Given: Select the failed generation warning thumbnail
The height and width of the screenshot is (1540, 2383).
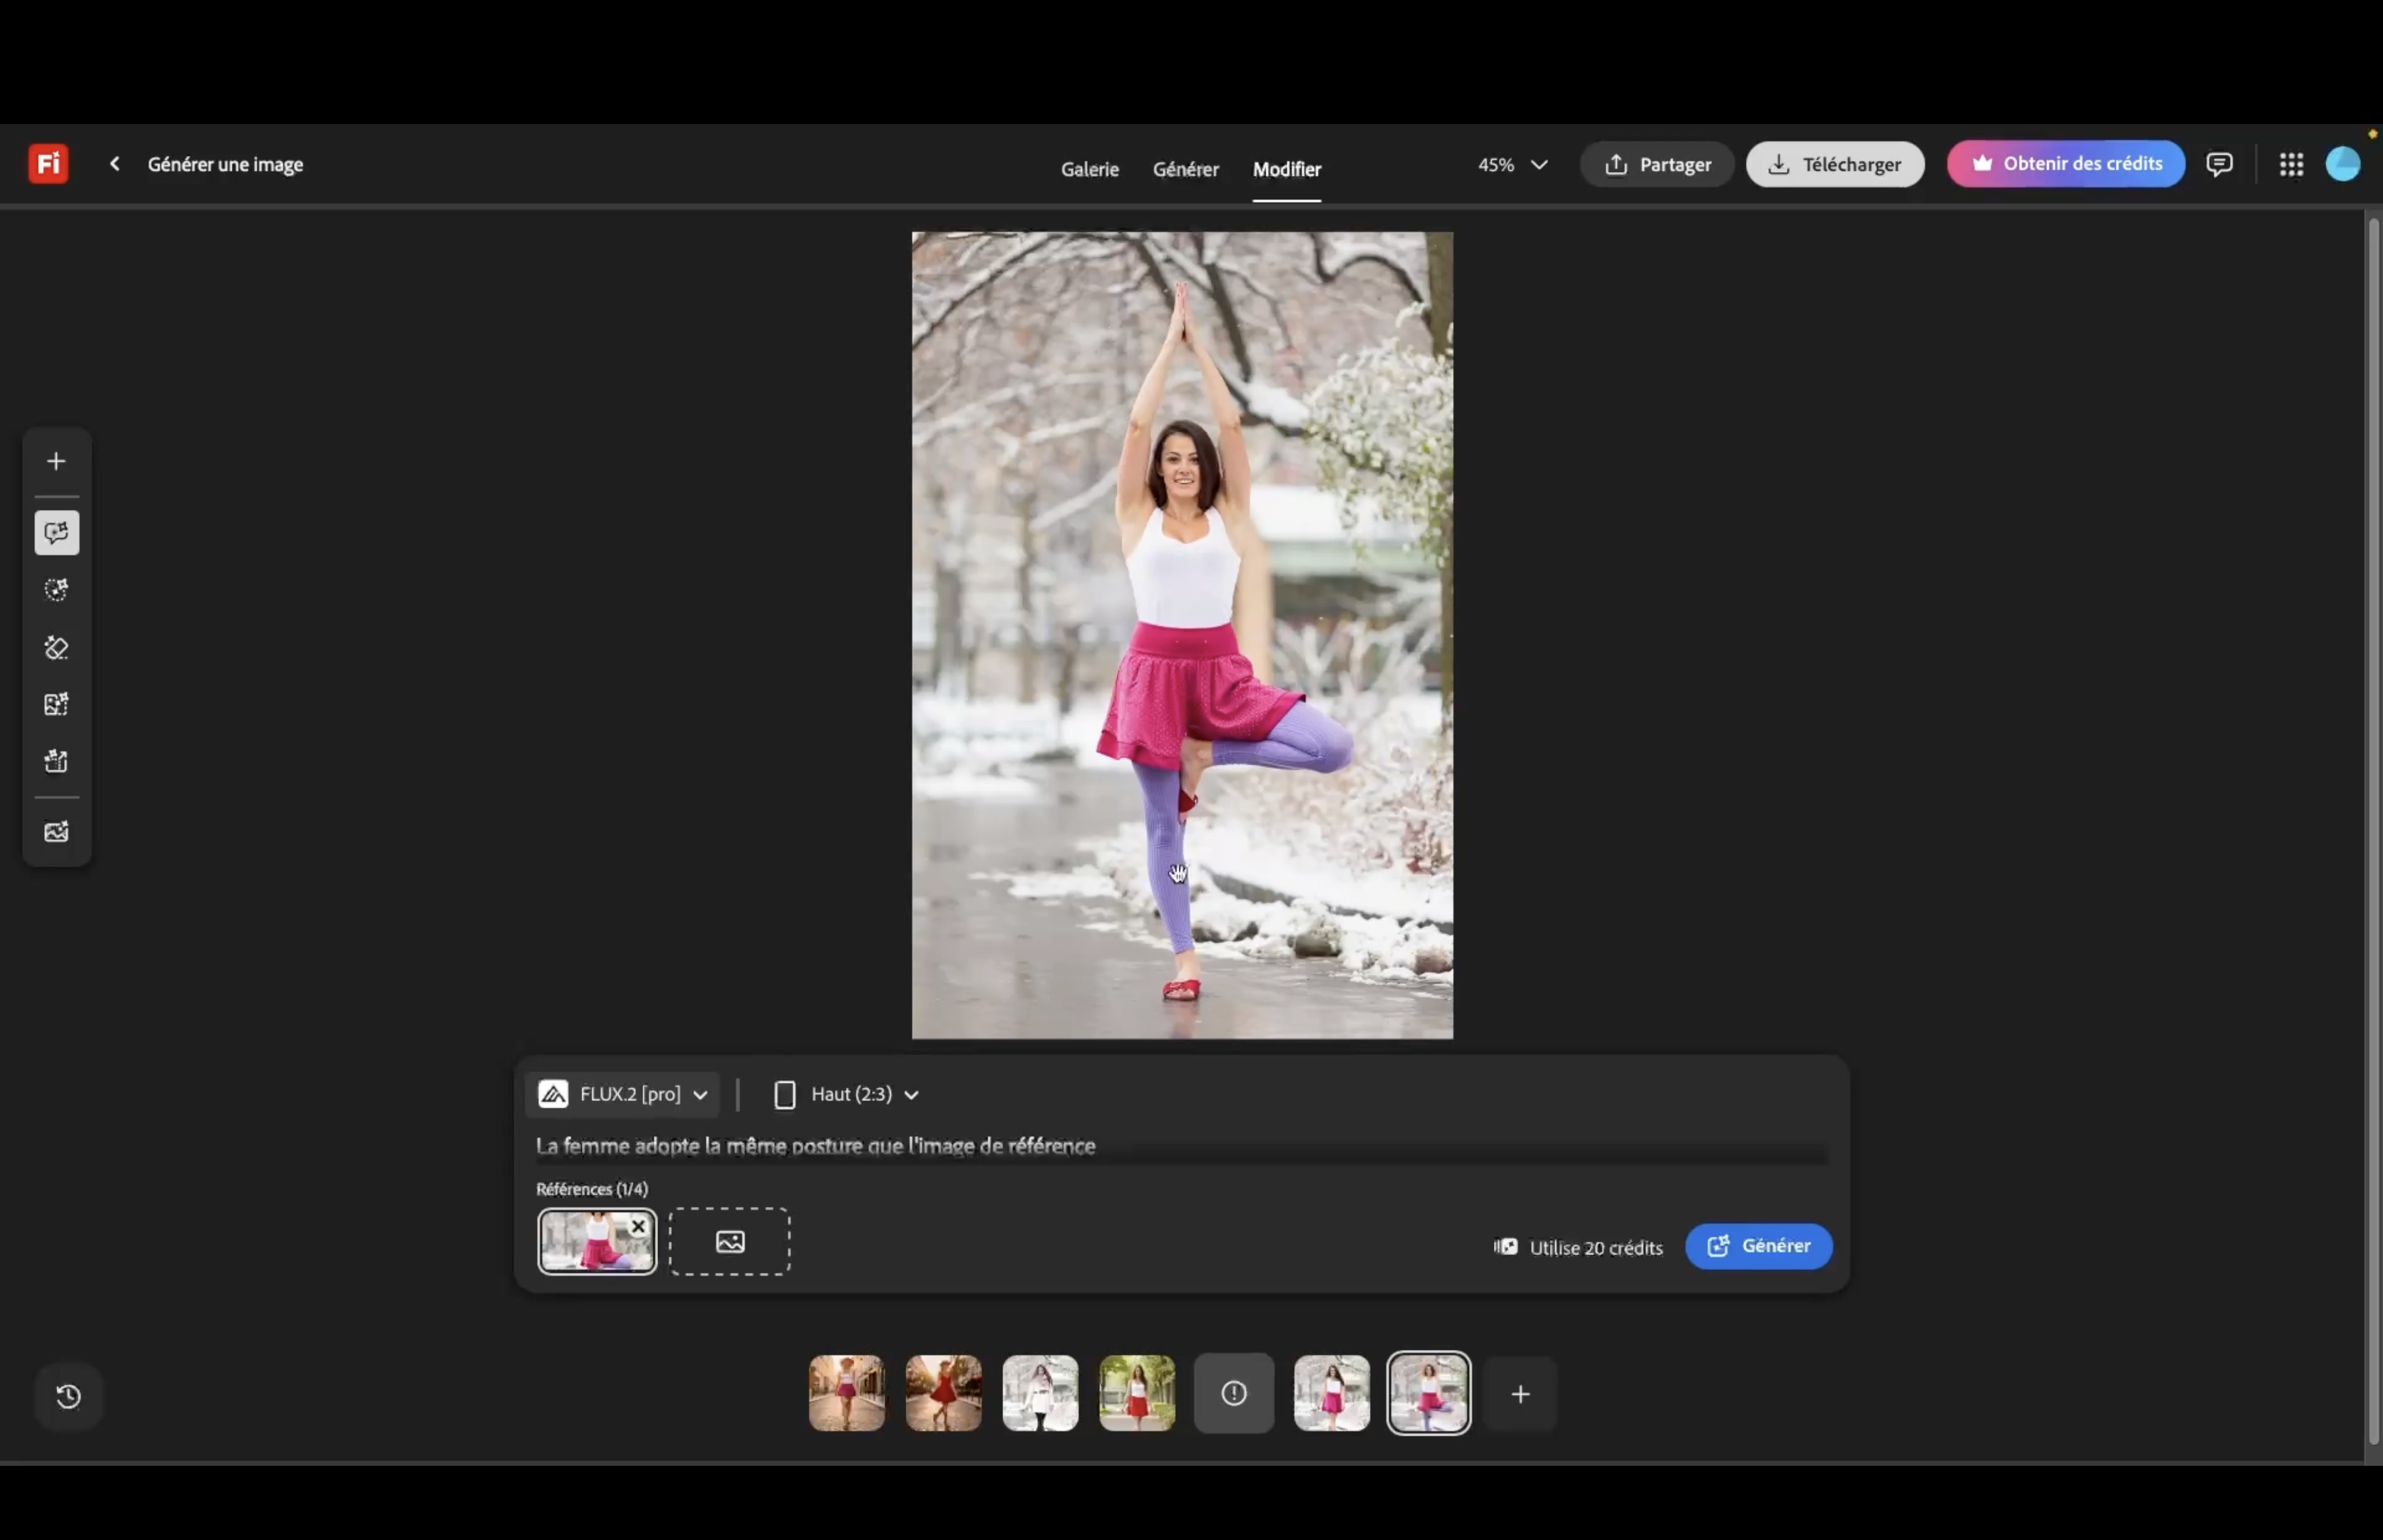Looking at the screenshot, I should click(1233, 1393).
